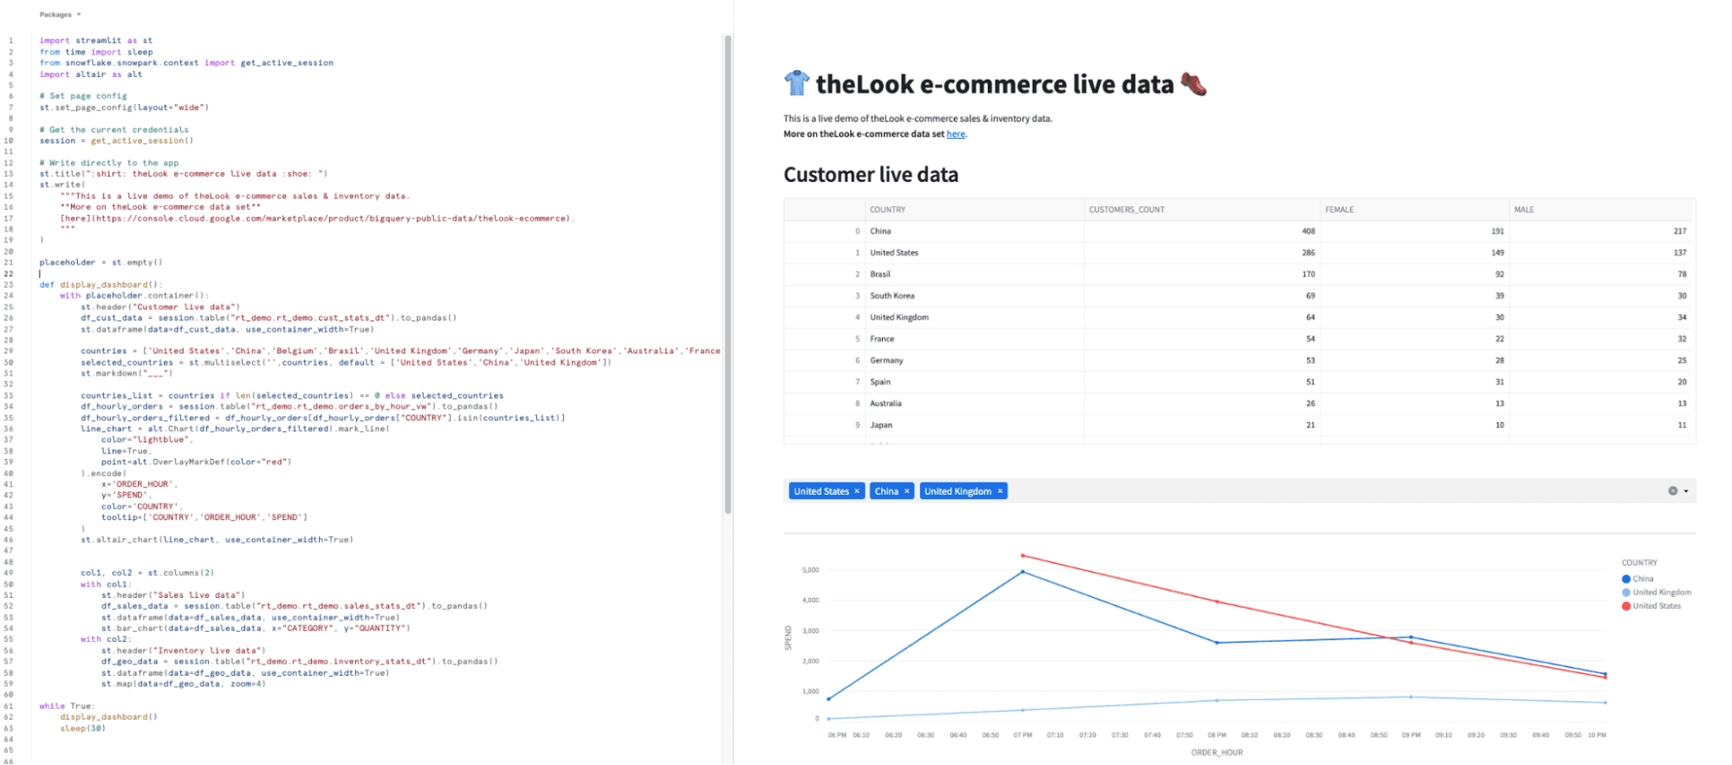Select the France table cell

976,339
